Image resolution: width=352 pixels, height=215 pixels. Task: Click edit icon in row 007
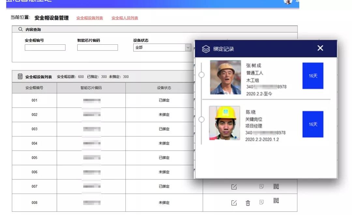click(x=234, y=187)
